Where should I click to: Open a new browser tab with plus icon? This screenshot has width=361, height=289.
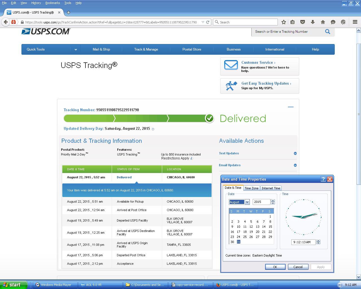pyautogui.click(x=69, y=12)
